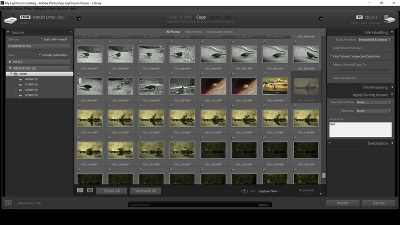Click the destination hard drive icon

pos(389,19)
